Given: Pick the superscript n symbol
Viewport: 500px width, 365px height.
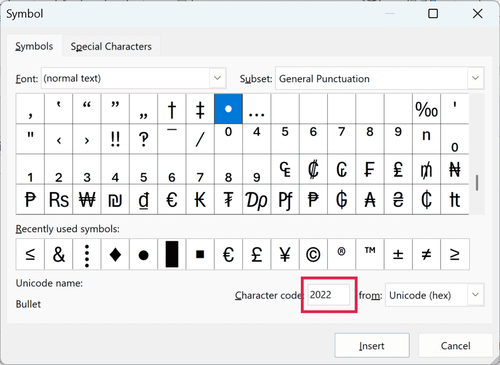Looking at the screenshot, I should click(427, 139).
